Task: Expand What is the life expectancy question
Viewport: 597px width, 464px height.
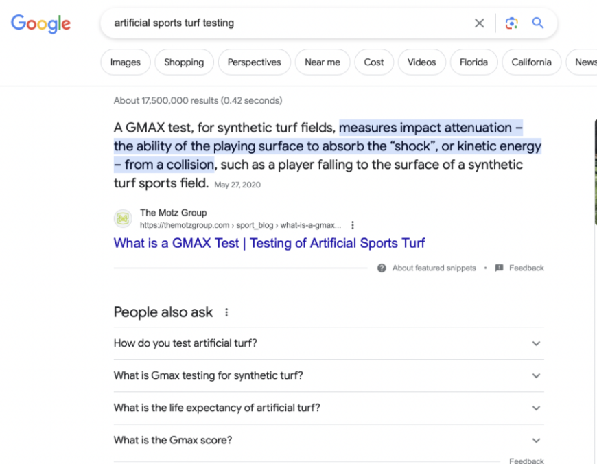Action: [x=329, y=408]
